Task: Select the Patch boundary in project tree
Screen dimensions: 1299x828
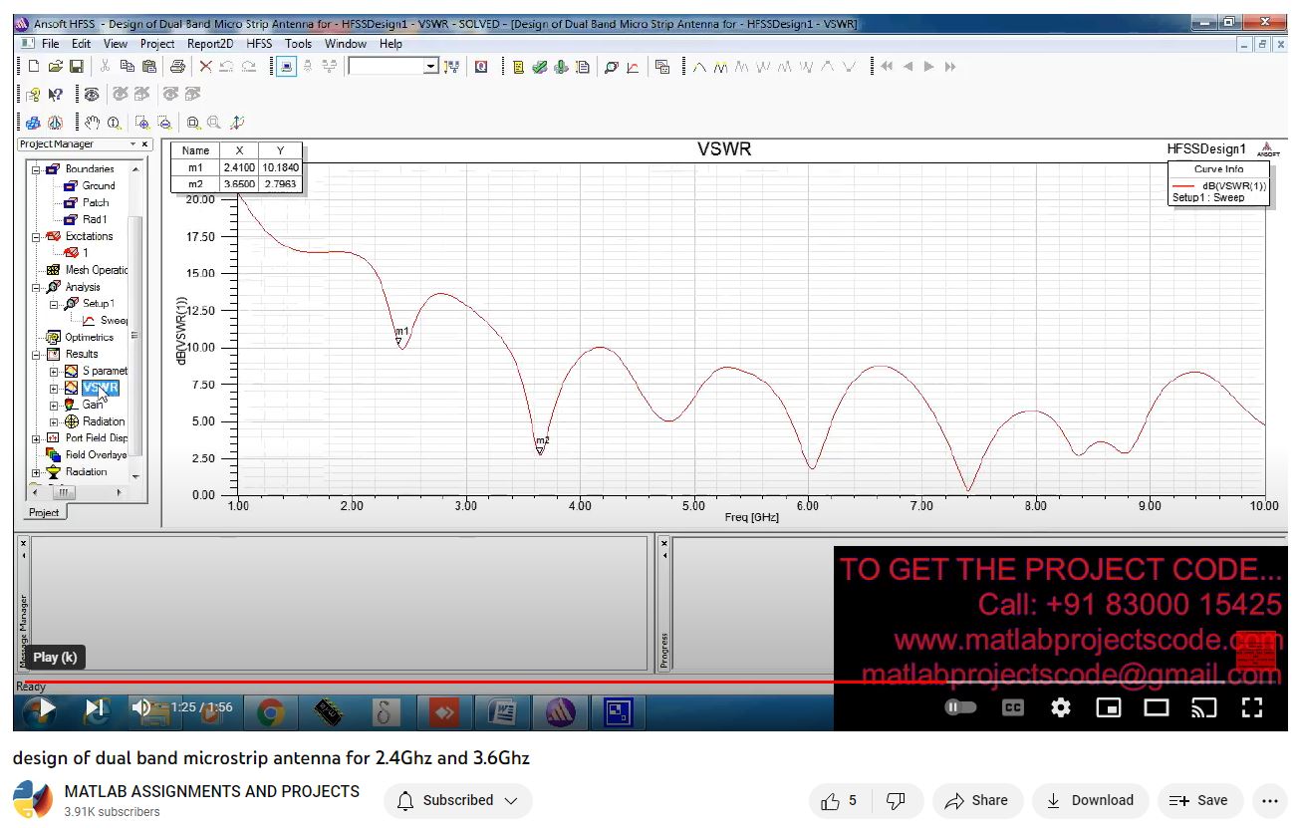Action: click(x=96, y=202)
